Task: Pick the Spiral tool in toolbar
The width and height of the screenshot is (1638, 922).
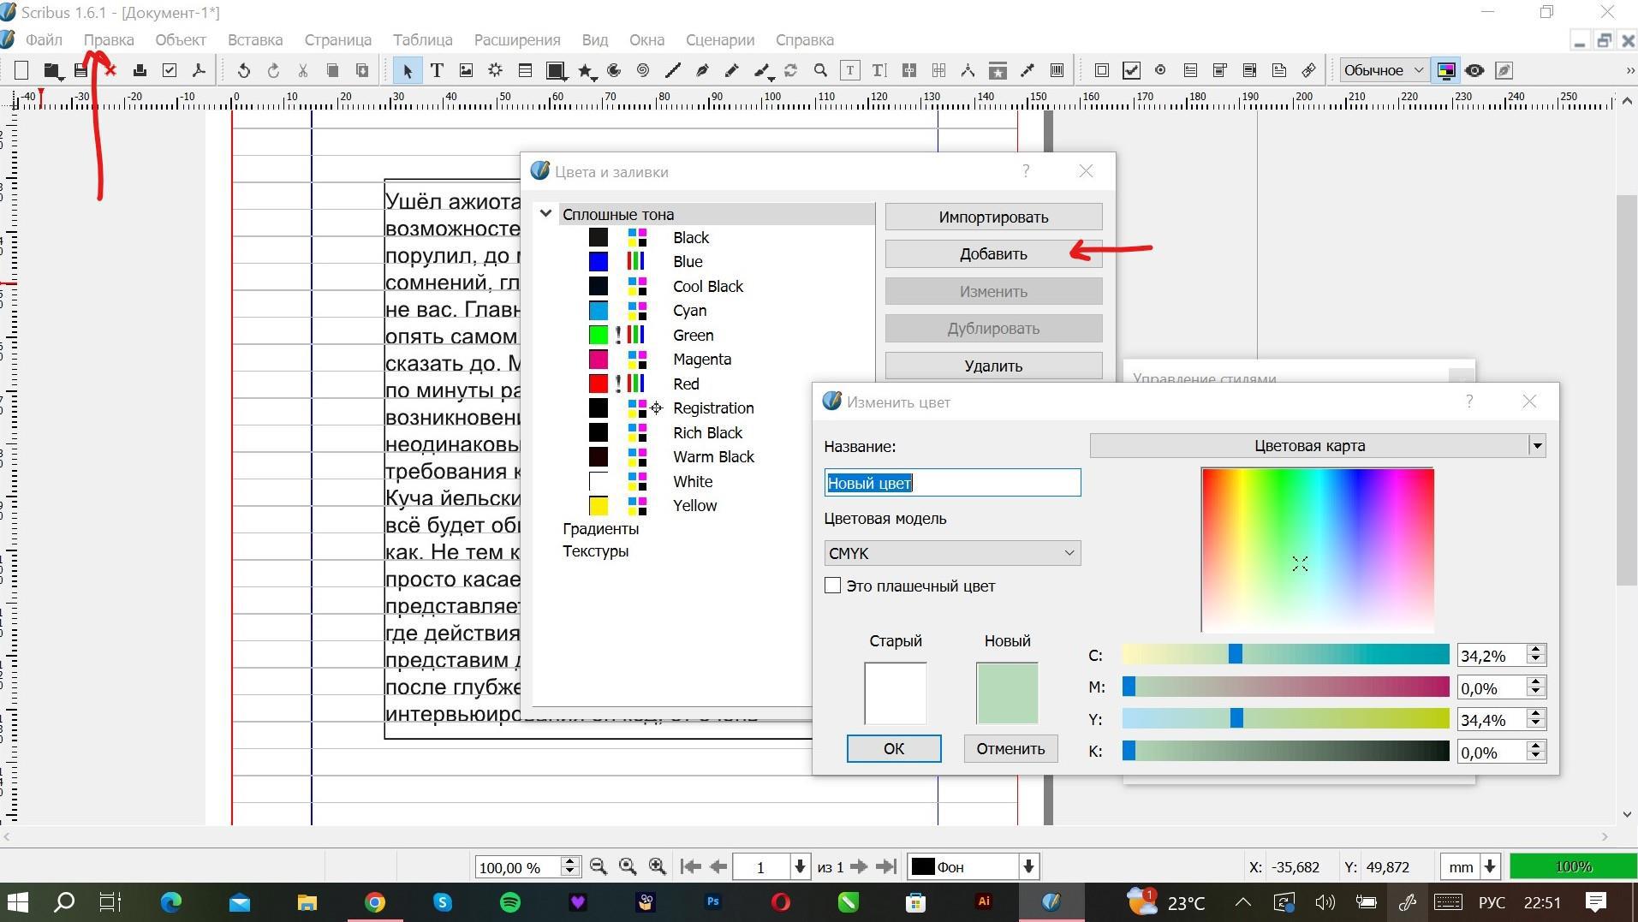Action: 642,71
